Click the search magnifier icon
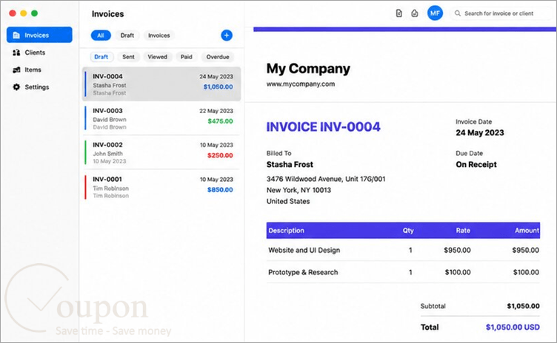557x343 pixels. coord(458,13)
